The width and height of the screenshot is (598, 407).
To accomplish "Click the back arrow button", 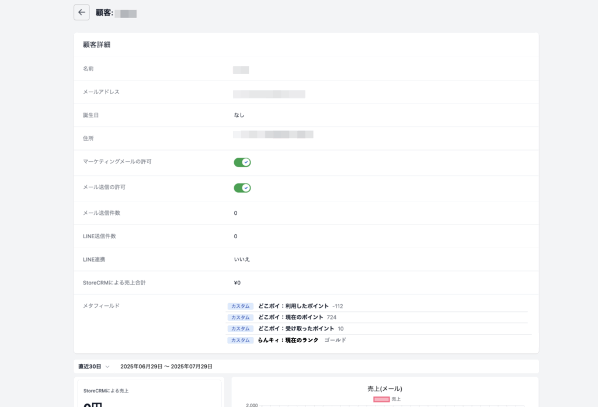I will pyautogui.click(x=81, y=12).
